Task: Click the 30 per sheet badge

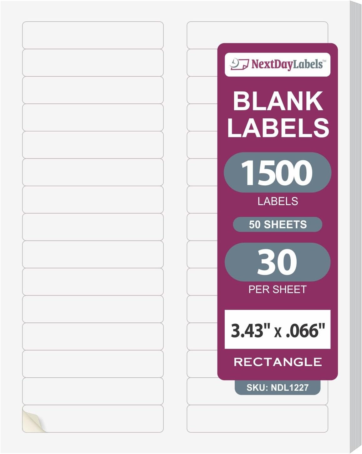Action: tap(278, 262)
